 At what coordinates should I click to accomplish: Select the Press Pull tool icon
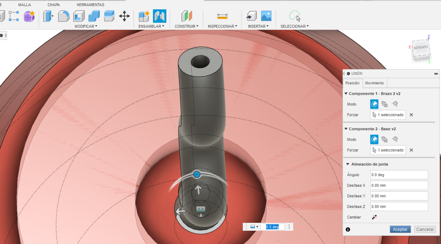point(48,16)
